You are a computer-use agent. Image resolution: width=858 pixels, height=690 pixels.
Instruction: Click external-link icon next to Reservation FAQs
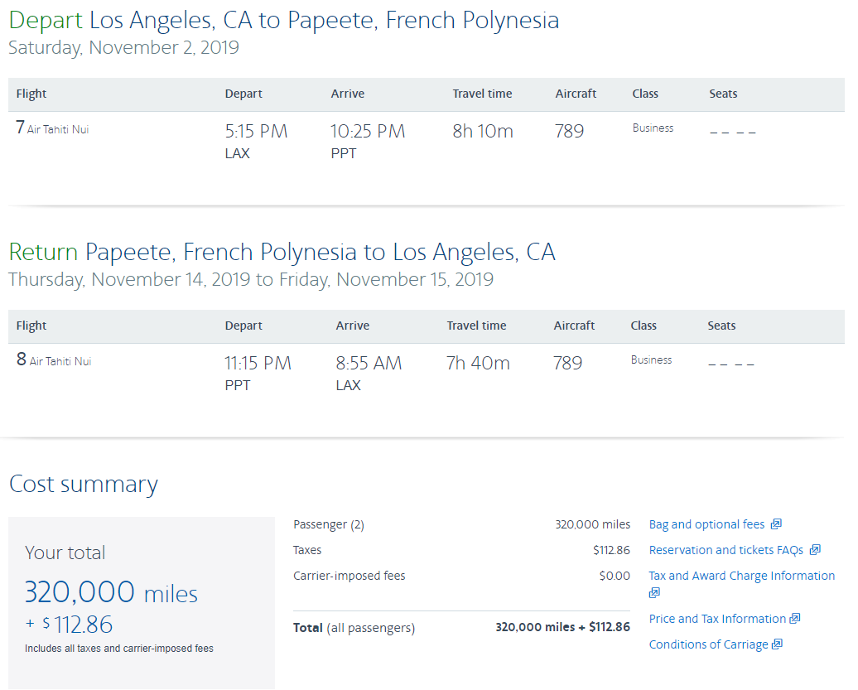(815, 550)
